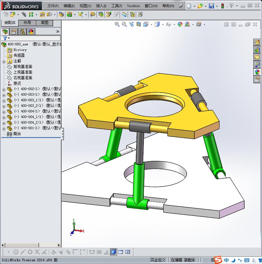Screen dimensions: 262x264
Task: Click the Section View icon
Action: click(139, 25)
